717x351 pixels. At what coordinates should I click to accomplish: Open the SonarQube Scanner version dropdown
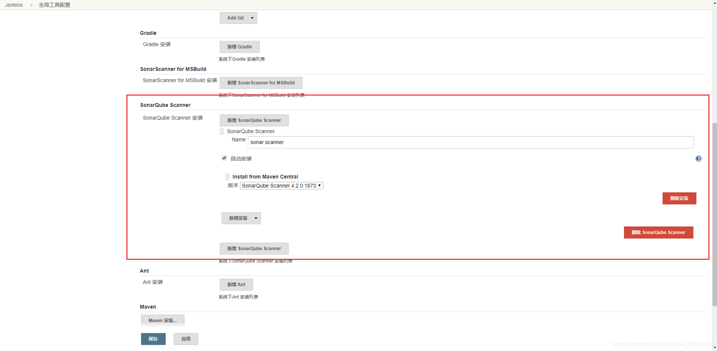(282, 186)
